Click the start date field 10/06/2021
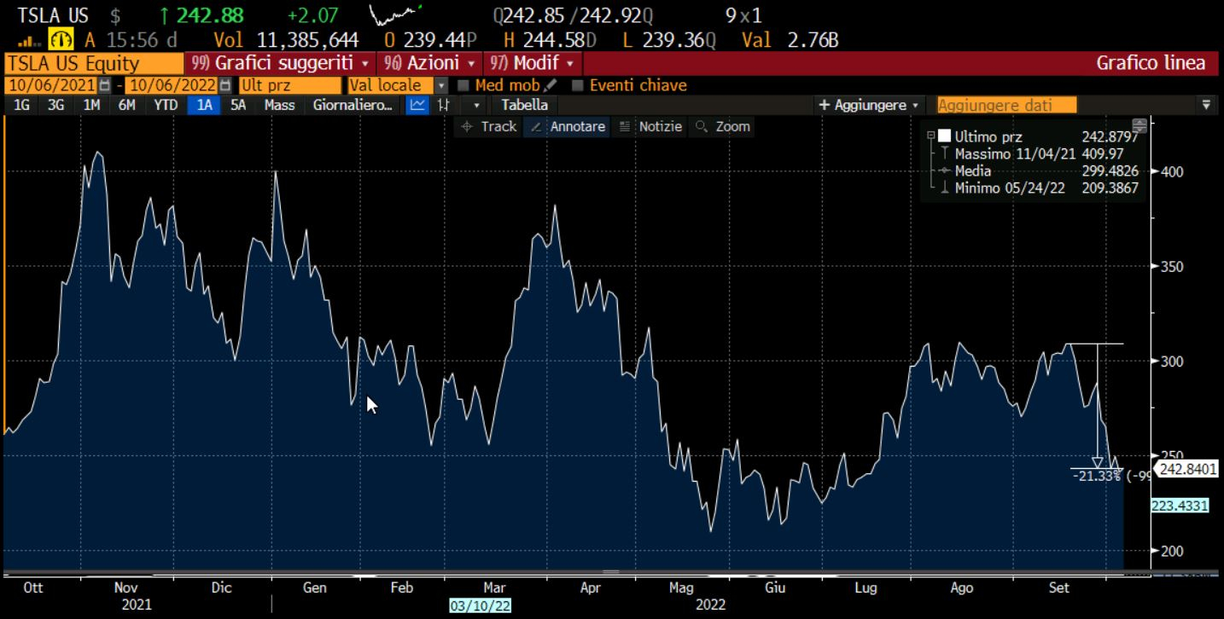This screenshot has width=1224, height=619. 52,85
